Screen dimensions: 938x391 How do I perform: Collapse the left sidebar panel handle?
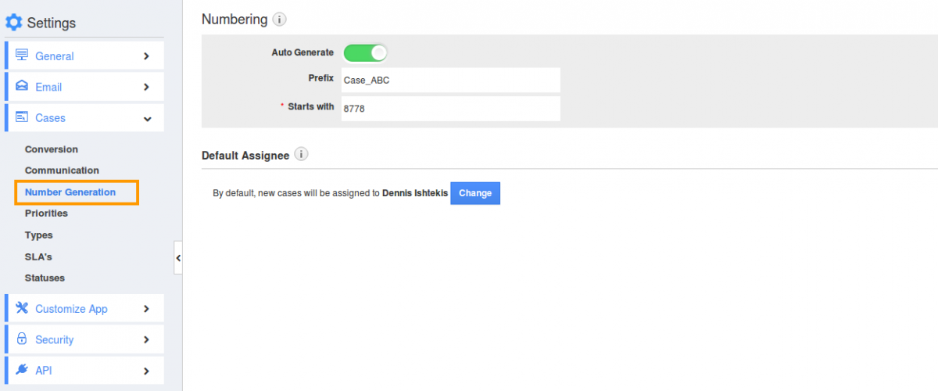click(x=178, y=257)
